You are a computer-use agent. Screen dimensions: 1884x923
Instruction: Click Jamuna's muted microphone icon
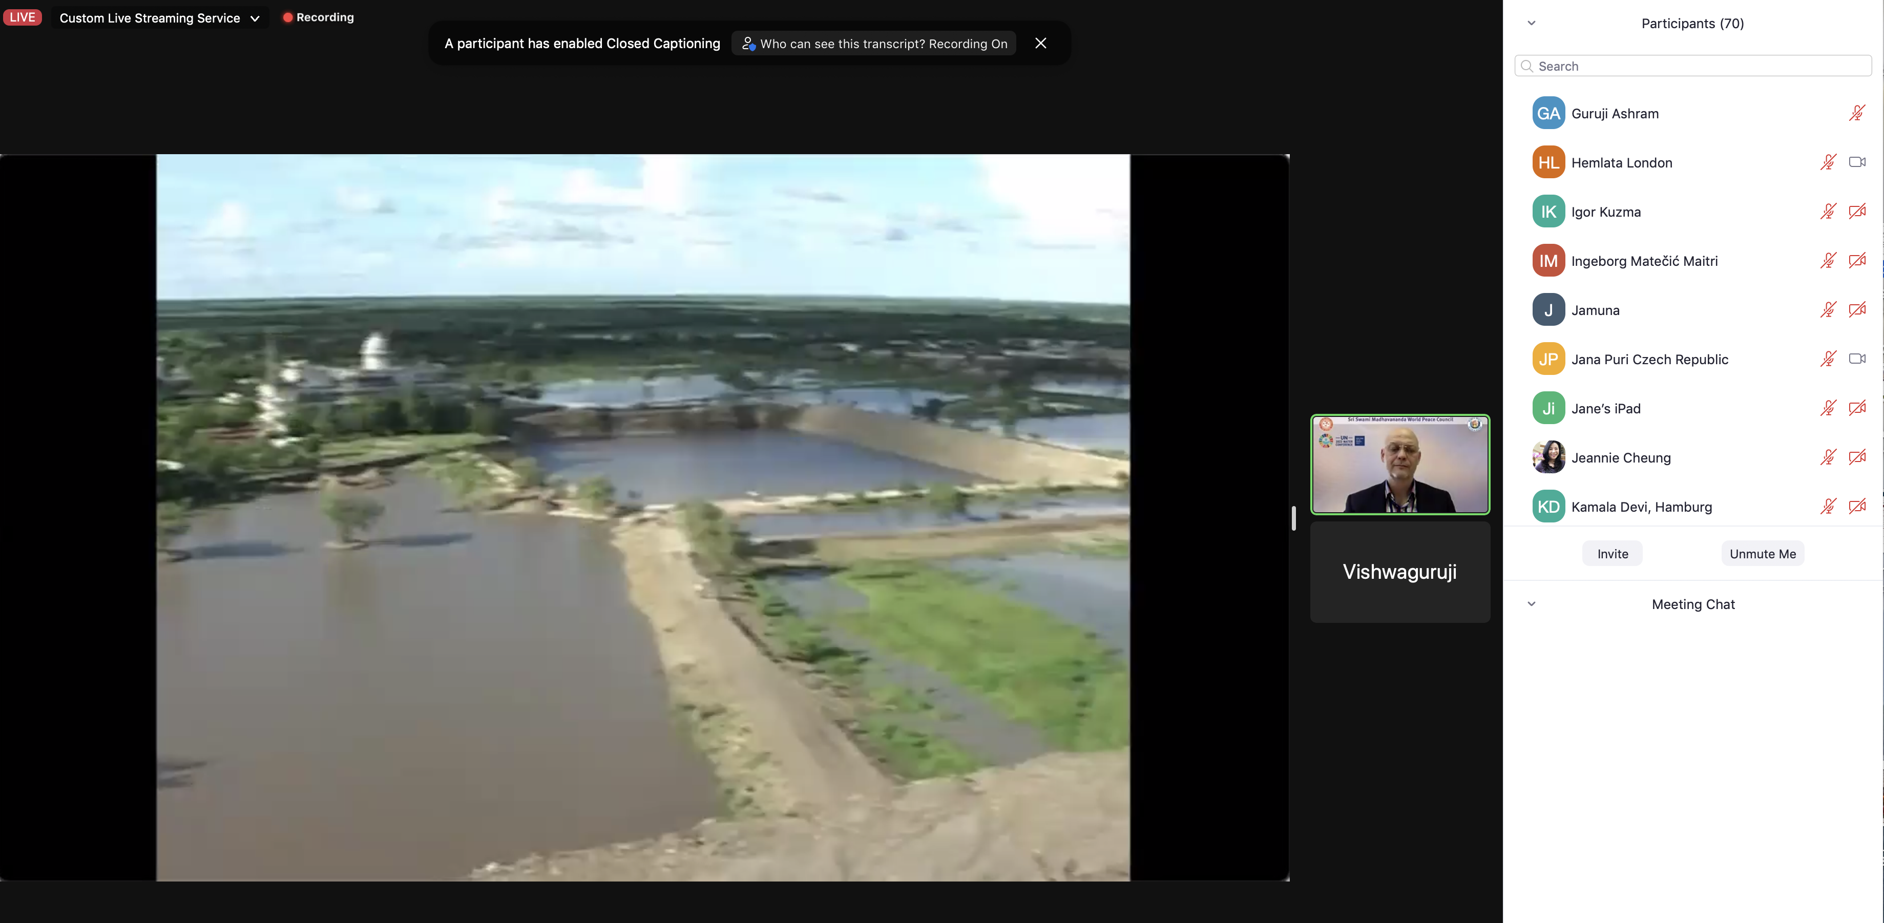point(1828,310)
